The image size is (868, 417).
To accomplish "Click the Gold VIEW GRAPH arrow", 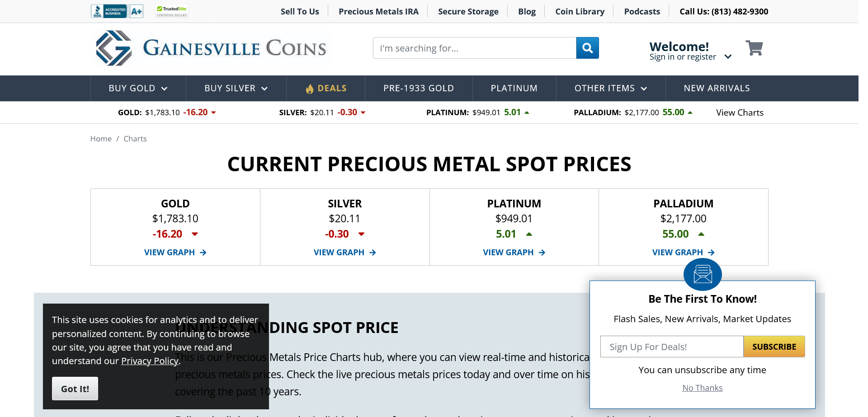I will click(x=203, y=253).
